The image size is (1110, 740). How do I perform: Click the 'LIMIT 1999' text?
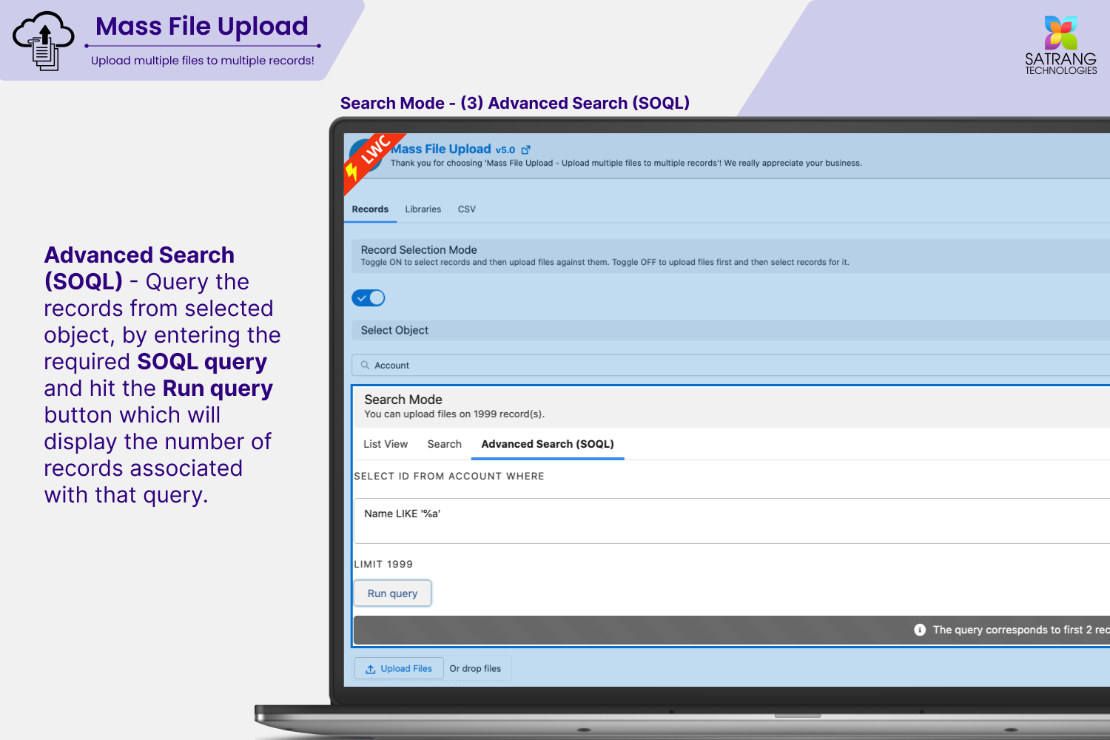pos(383,564)
